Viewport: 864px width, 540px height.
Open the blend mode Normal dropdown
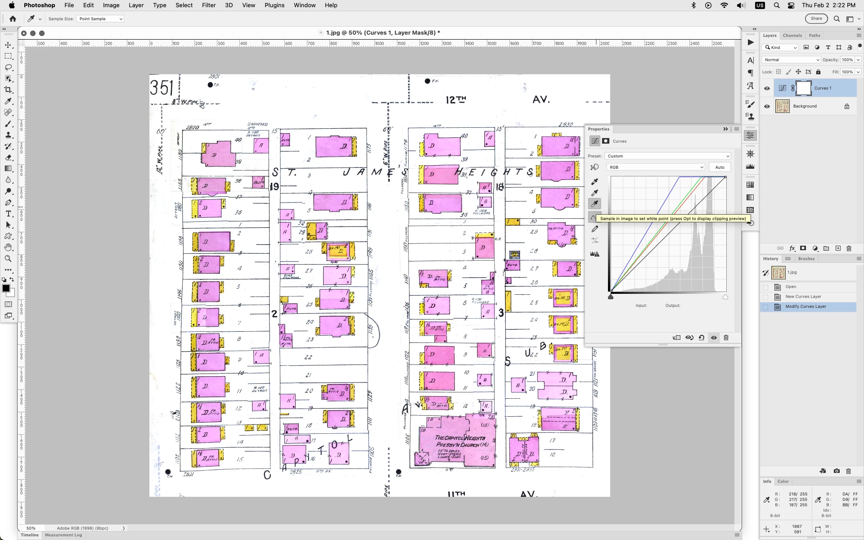tap(791, 60)
